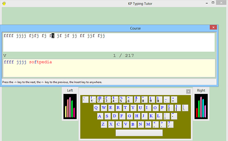Click the Right hand finger indicator image

201,107
